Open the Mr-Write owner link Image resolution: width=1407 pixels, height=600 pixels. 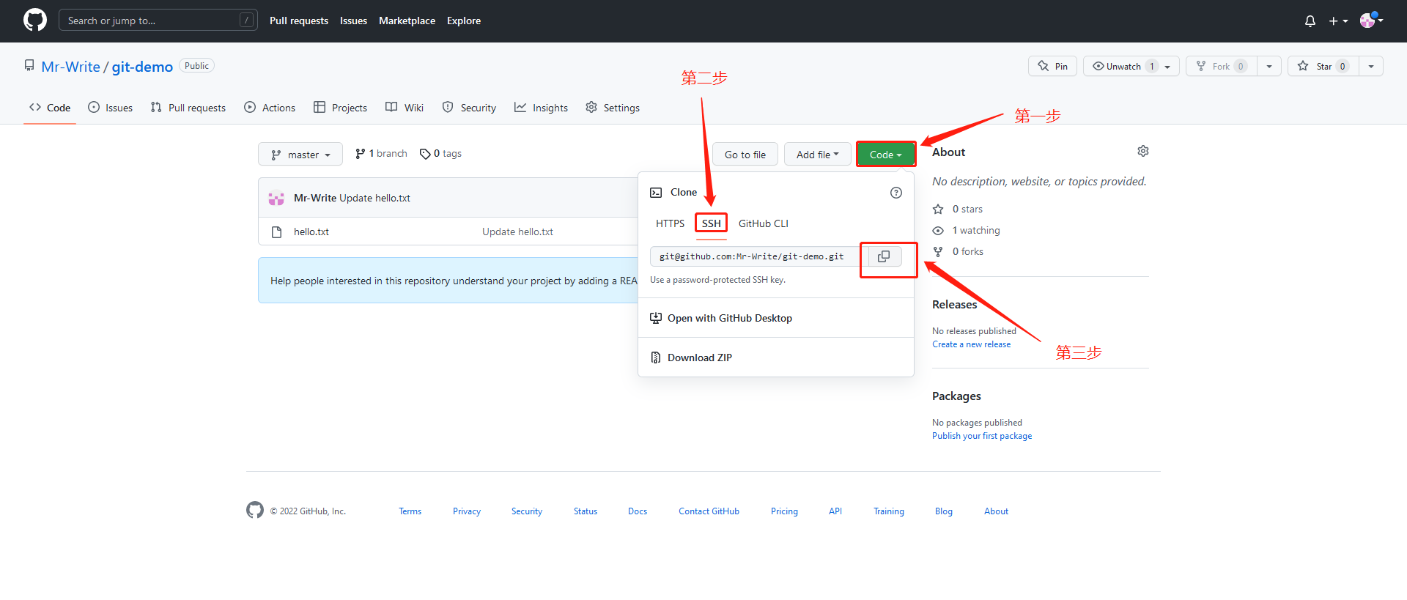(x=70, y=67)
